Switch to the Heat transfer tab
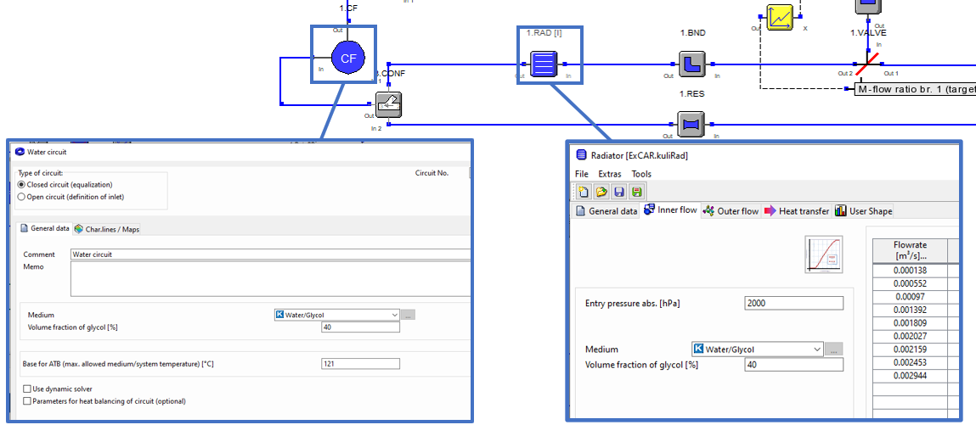 coord(796,211)
